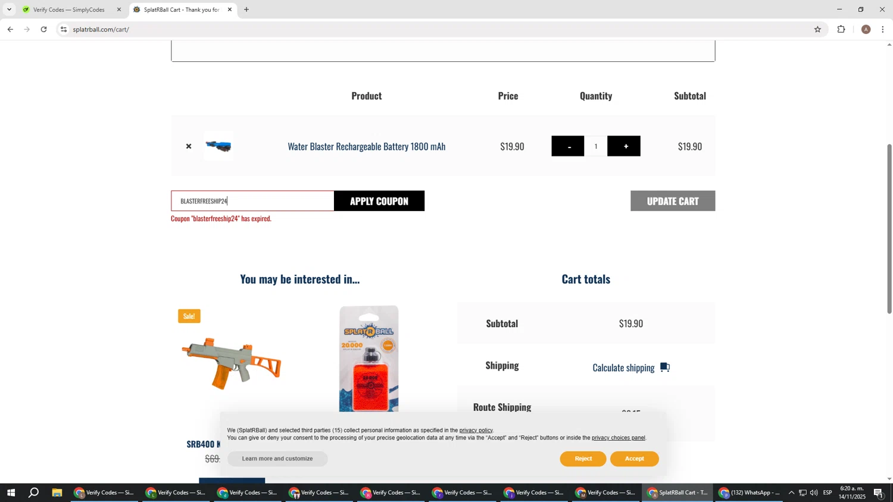The image size is (893, 502).
Task: Open the Water Blaster Battery product thumbnail
Action: (218, 146)
